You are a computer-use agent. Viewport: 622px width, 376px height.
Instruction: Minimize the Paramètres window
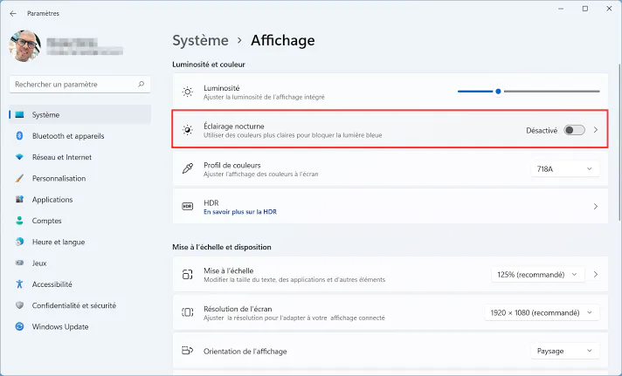click(561, 9)
